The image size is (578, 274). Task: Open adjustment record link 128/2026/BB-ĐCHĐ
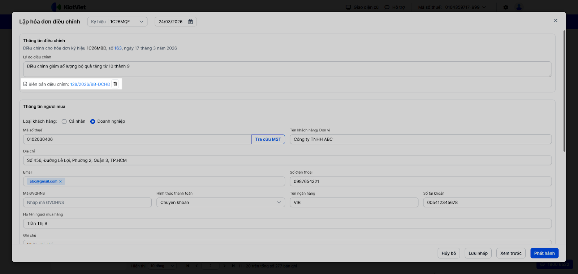[90, 84]
